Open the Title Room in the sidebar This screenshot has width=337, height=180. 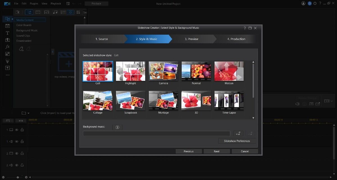[x=8, y=33]
